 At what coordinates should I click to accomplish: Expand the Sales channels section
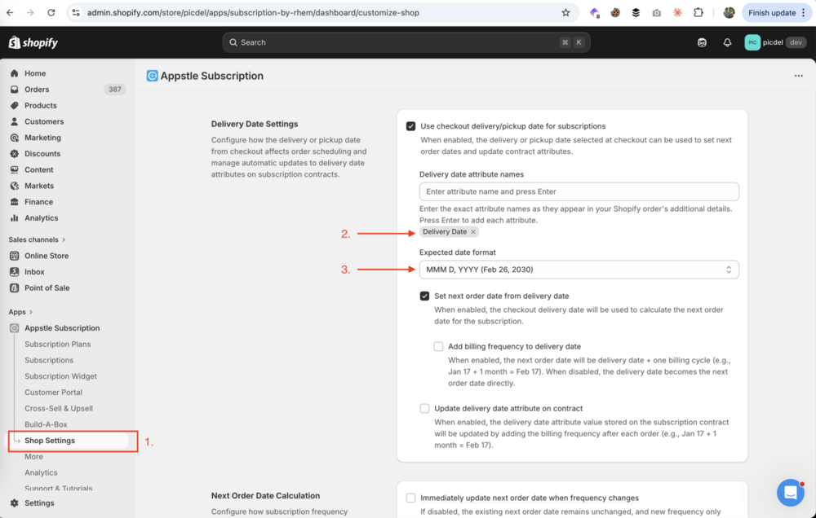coord(37,239)
